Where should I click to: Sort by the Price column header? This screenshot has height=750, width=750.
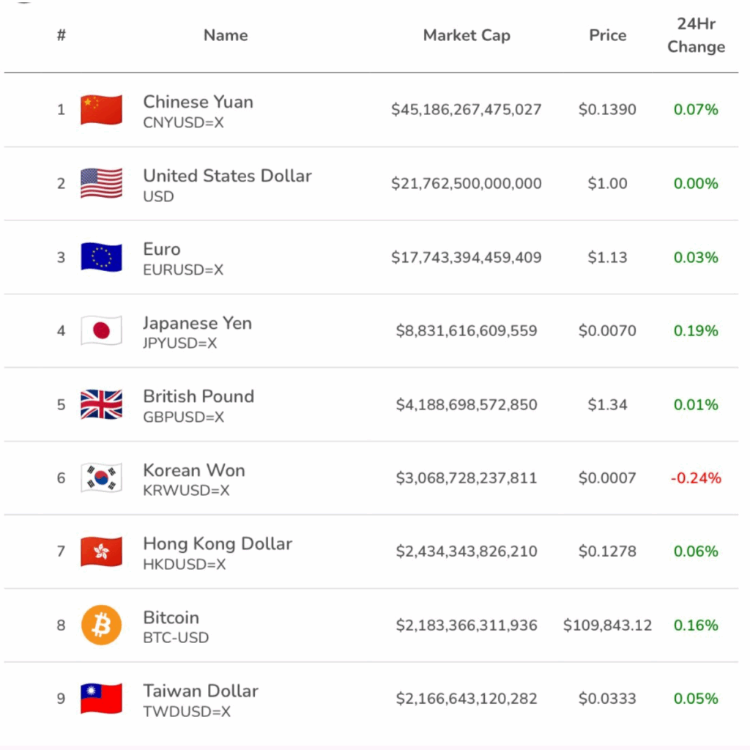[x=607, y=35]
